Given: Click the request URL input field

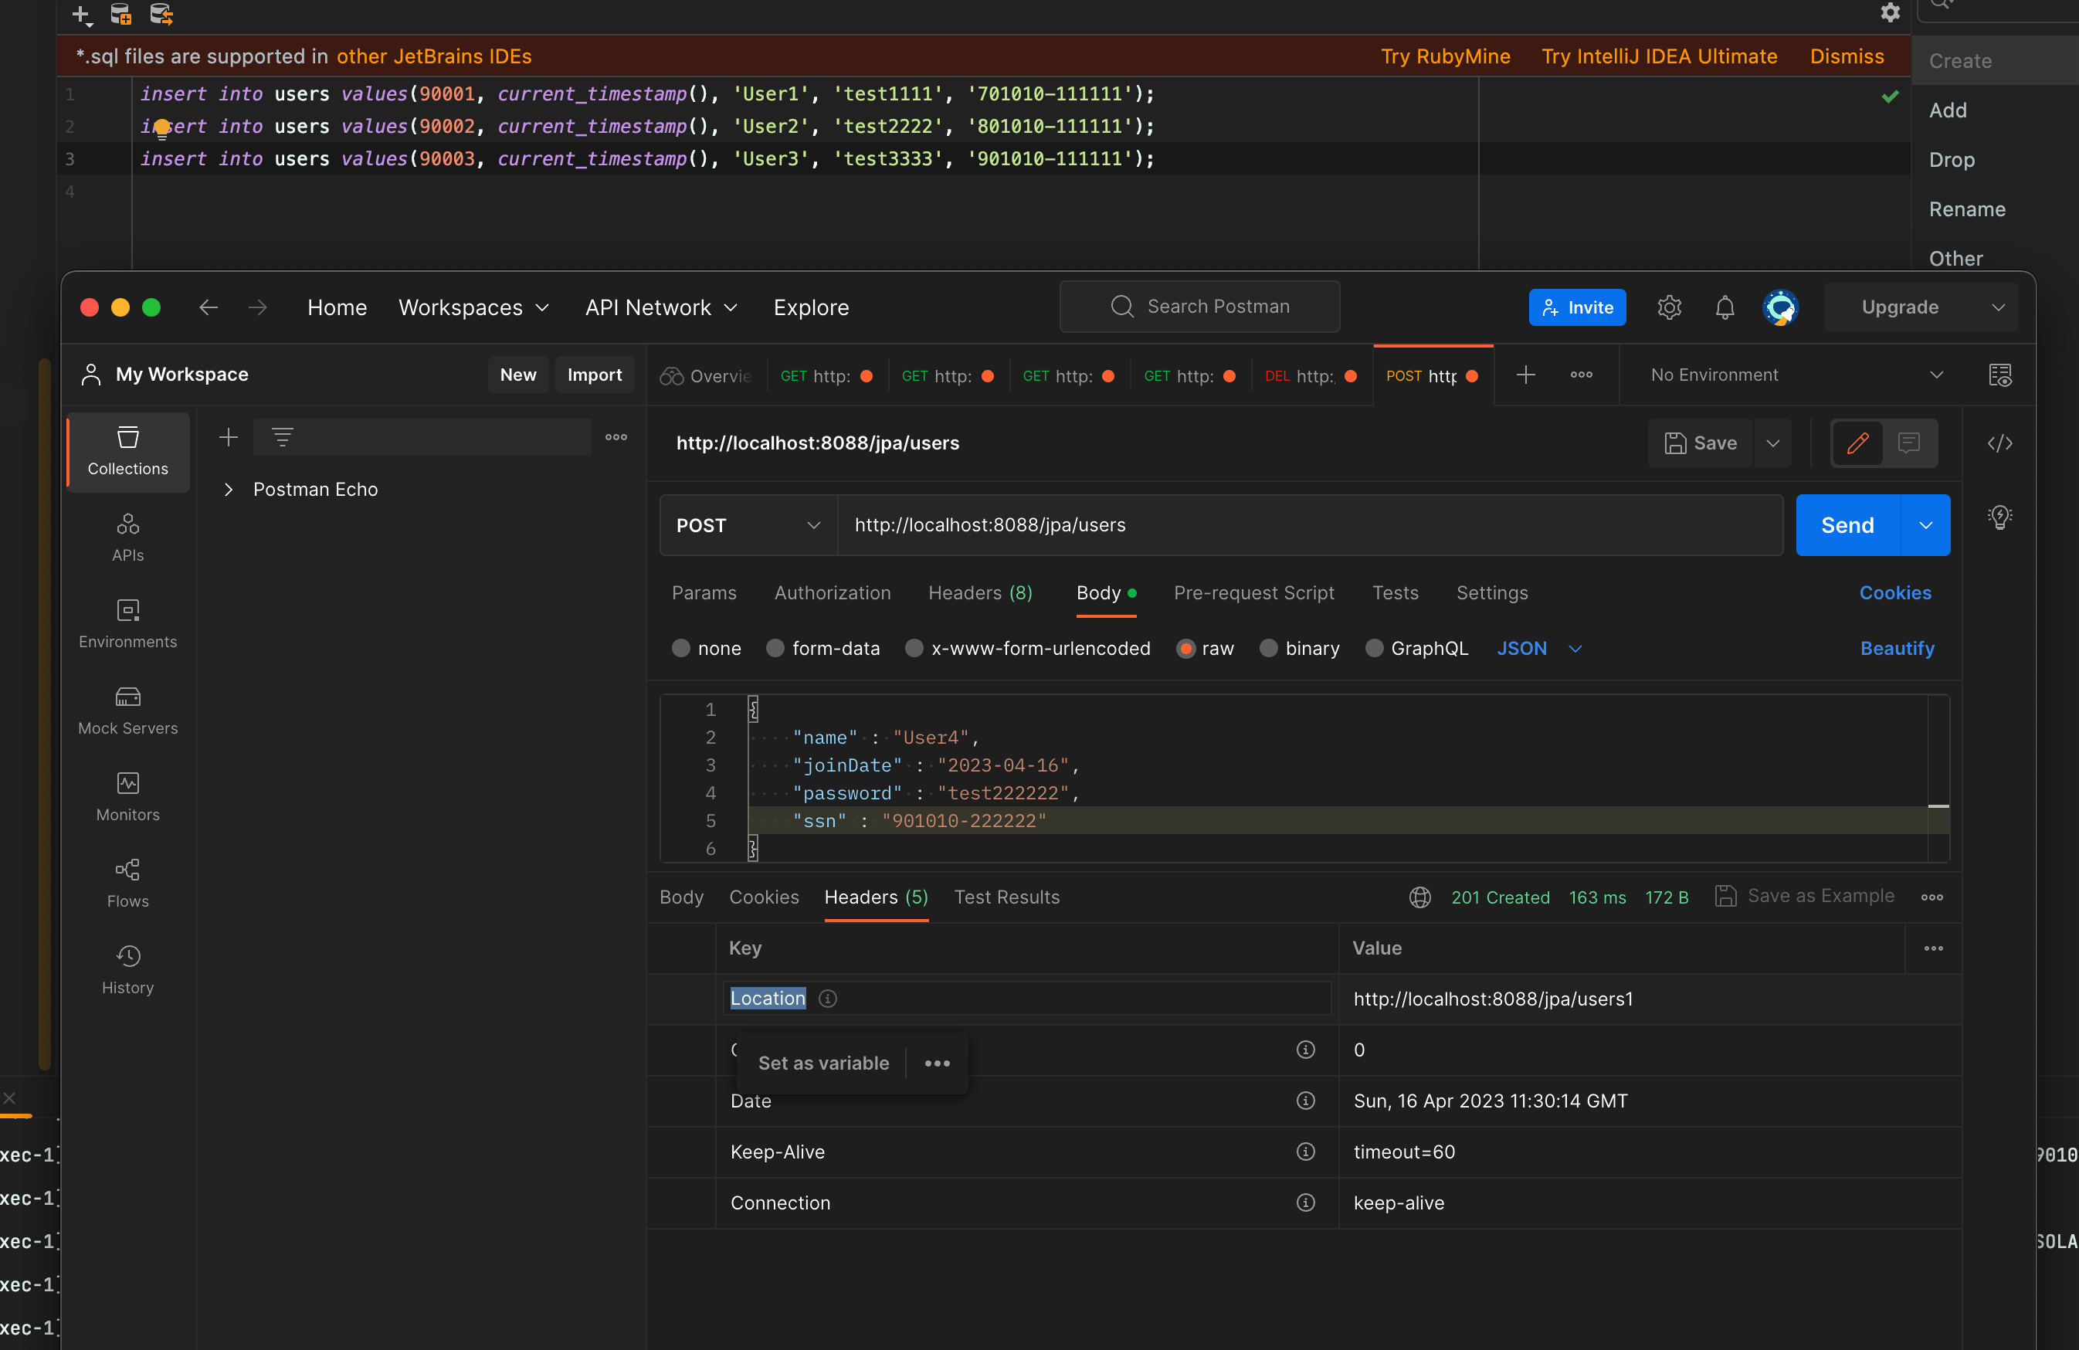Looking at the screenshot, I should coord(1310,525).
